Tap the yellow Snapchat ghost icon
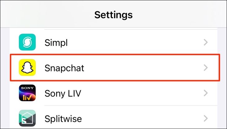The height and width of the screenshot is (129, 227). tap(27, 68)
